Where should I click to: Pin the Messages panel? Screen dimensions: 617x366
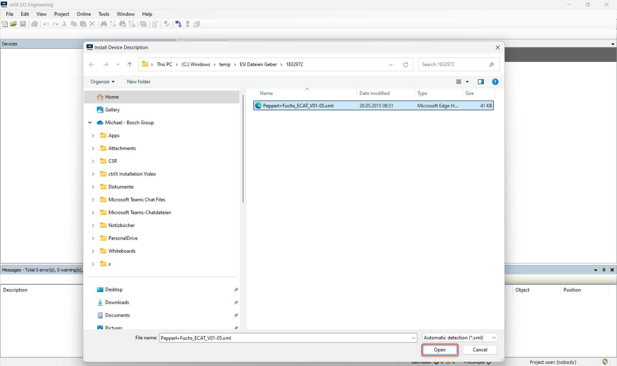tap(604, 270)
